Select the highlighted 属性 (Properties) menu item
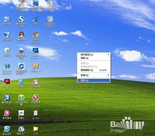The height and width of the screenshot is (136, 155). (x=94, y=80)
